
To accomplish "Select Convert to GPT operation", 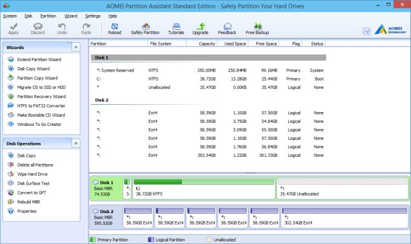I will coord(31,193).
